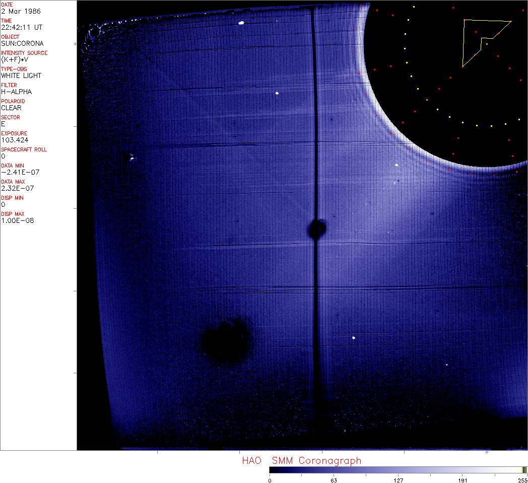Screen dimensions: 528x483
Task: Click the H-ALPHA filter value
Action: tap(16, 92)
